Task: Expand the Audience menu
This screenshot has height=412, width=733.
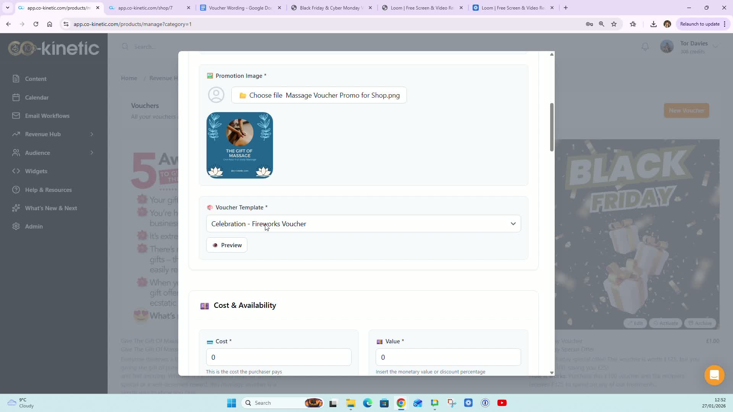Action: [53, 153]
